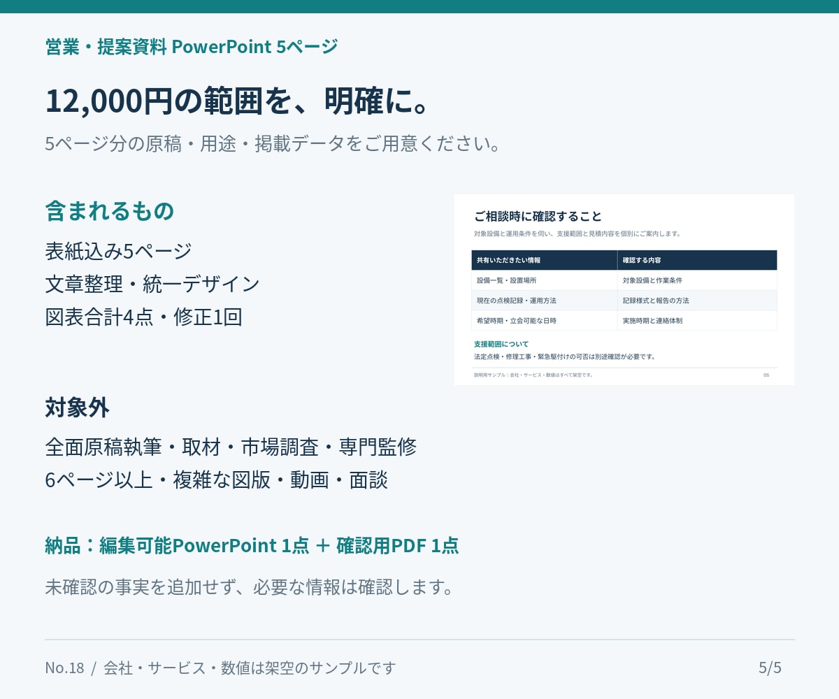Click the 支援範囲について subheading in slide

[501, 344]
